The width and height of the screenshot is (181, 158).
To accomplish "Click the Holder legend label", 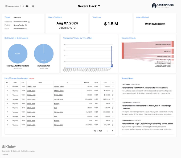I will click(x=32, y=78).
